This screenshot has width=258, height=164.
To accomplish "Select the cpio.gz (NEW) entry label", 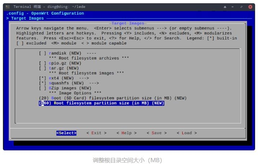I will click(65, 63).
